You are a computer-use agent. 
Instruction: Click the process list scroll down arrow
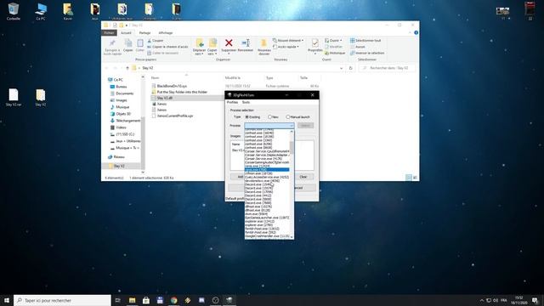coord(292,237)
